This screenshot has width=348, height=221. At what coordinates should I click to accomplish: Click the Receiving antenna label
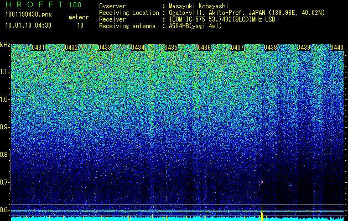pos(127,26)
